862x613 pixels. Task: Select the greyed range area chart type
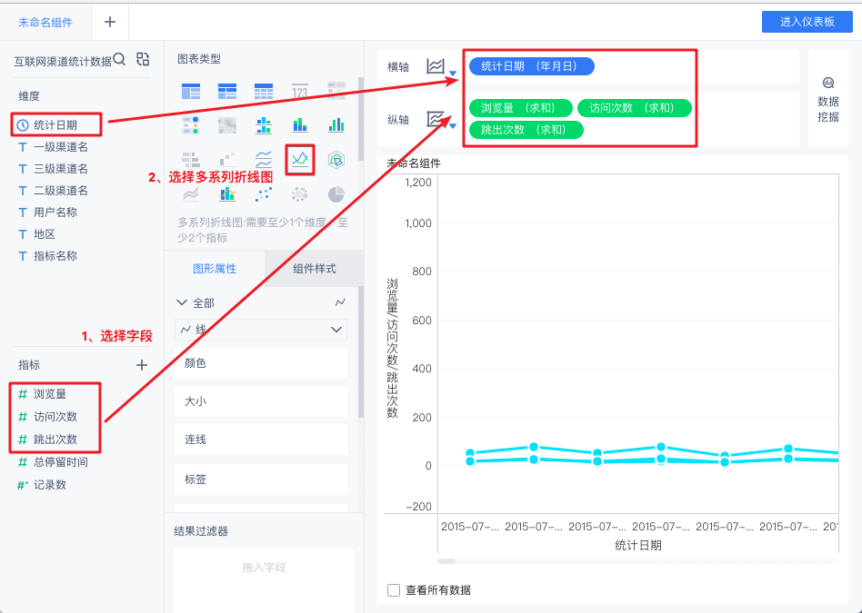click(x=191, y=194)
